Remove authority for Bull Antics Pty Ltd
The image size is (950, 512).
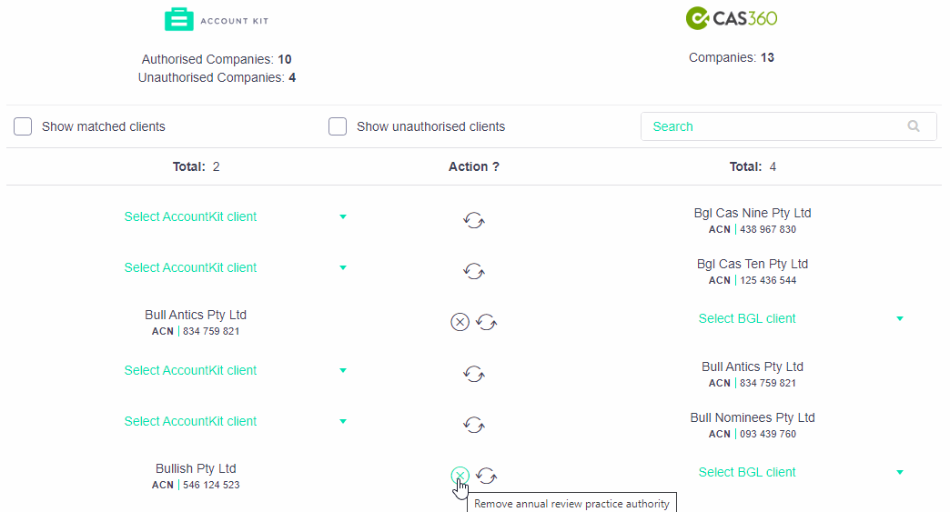point(460,322)
